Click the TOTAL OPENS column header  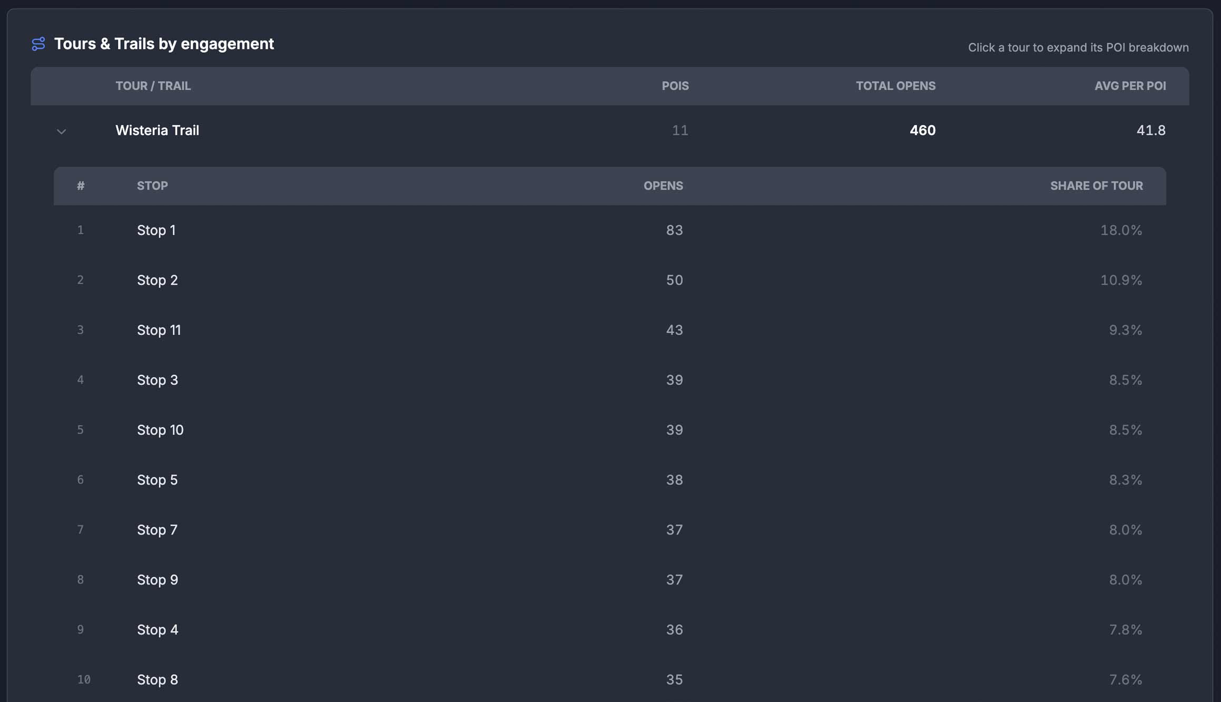[x=895, y=86]
